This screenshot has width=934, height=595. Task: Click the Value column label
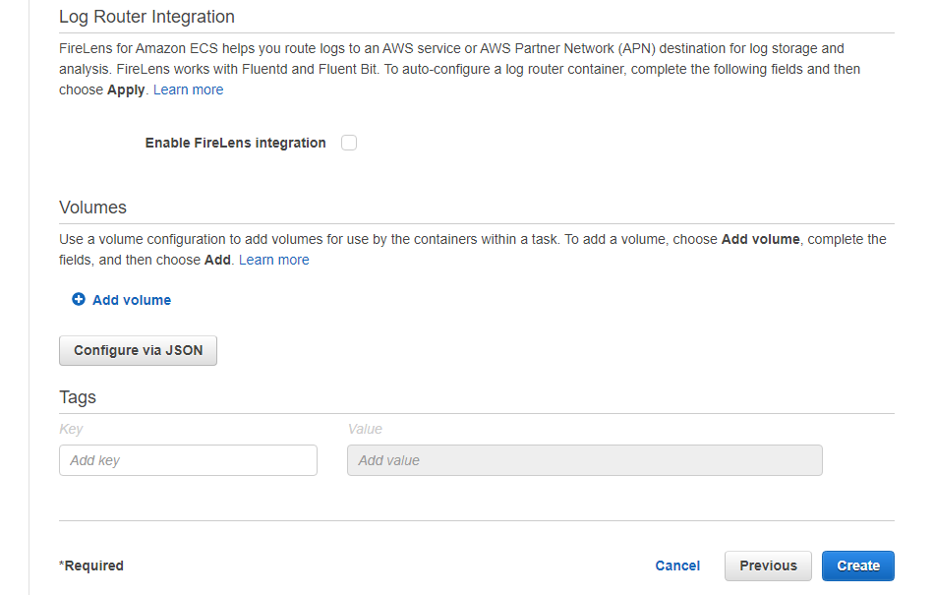[365, 429]
